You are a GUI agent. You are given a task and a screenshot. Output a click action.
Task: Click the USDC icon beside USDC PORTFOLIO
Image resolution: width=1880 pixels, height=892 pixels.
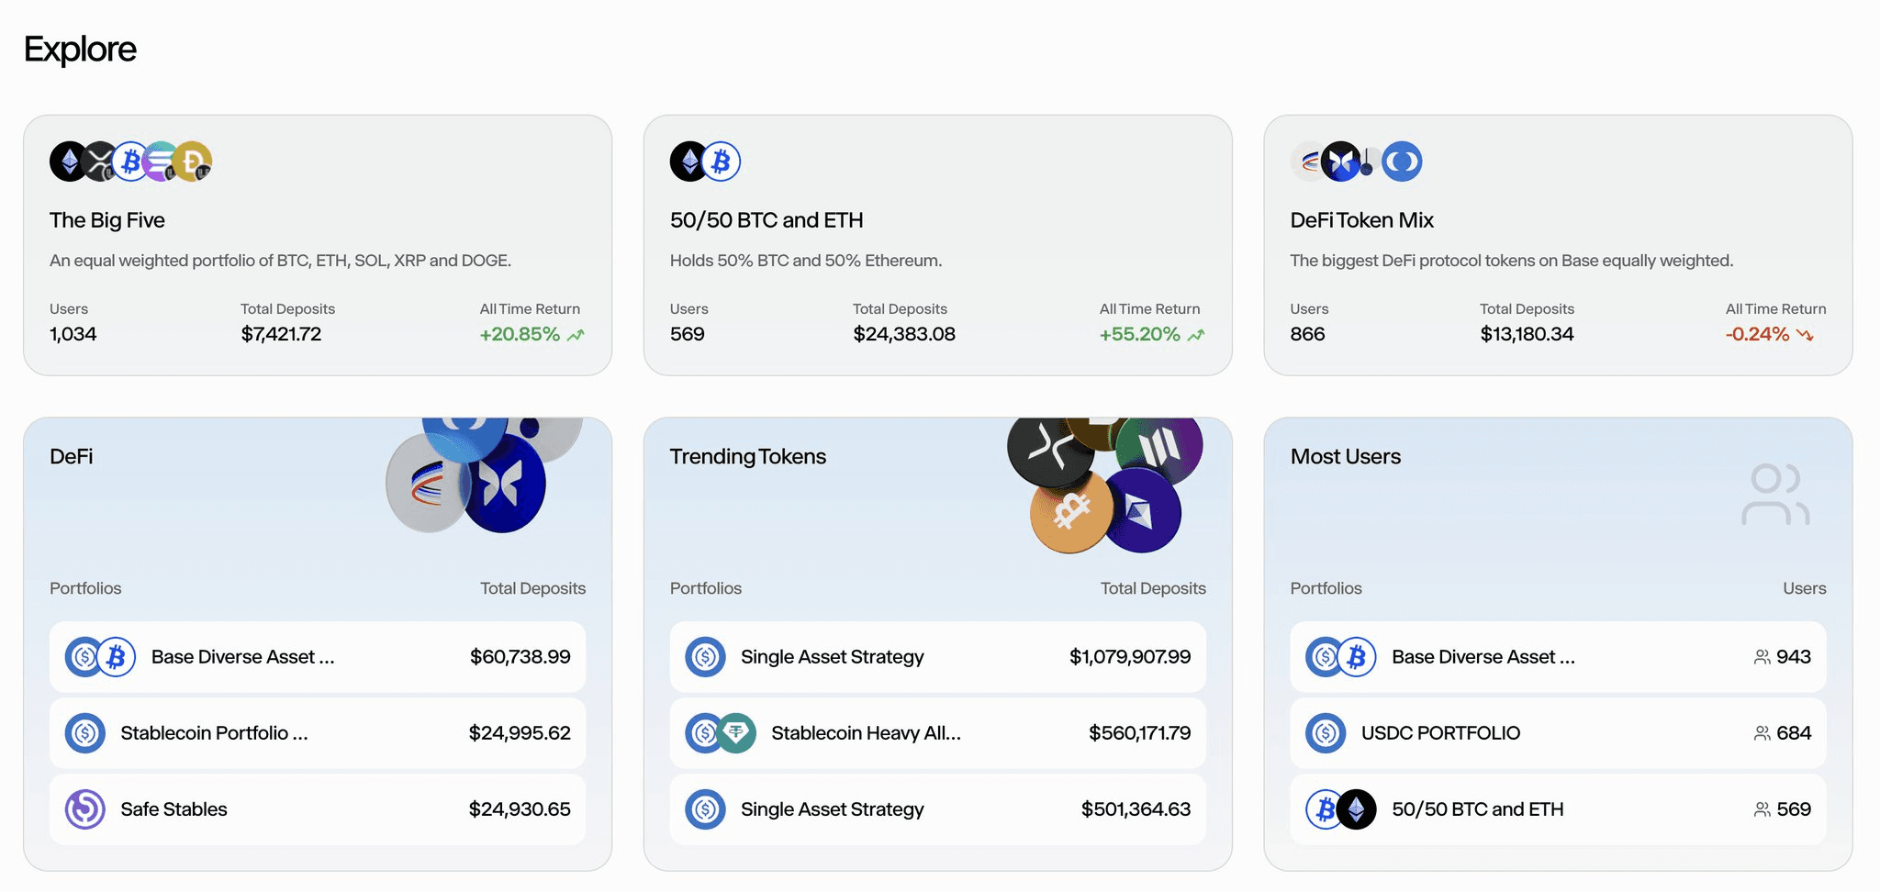pos(1326,732)
